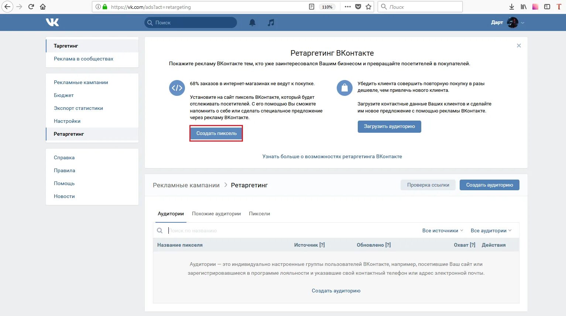Open 'Узнать больше о возможностях ретаргетинга' link

(x=332, y=156)
